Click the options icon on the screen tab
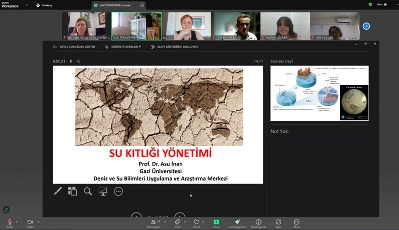The height and width of the screenshot is (230, 399). click(x=142, y=5)
